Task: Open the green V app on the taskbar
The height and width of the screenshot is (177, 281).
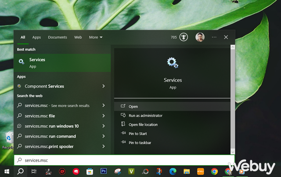Action: pos(131,171)
